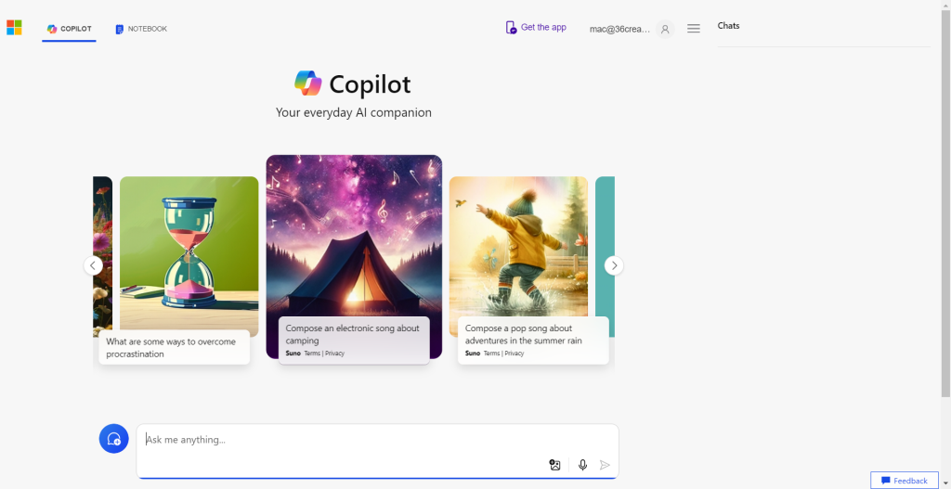Screen dimensions: 951x489
Task: Open the Feedback button
Action: [904, 481]
